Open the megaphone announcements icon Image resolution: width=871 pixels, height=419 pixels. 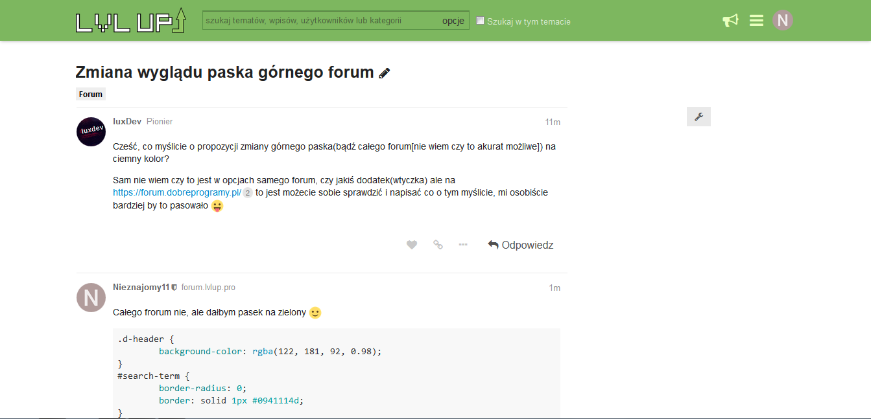[x=730, y=21]
